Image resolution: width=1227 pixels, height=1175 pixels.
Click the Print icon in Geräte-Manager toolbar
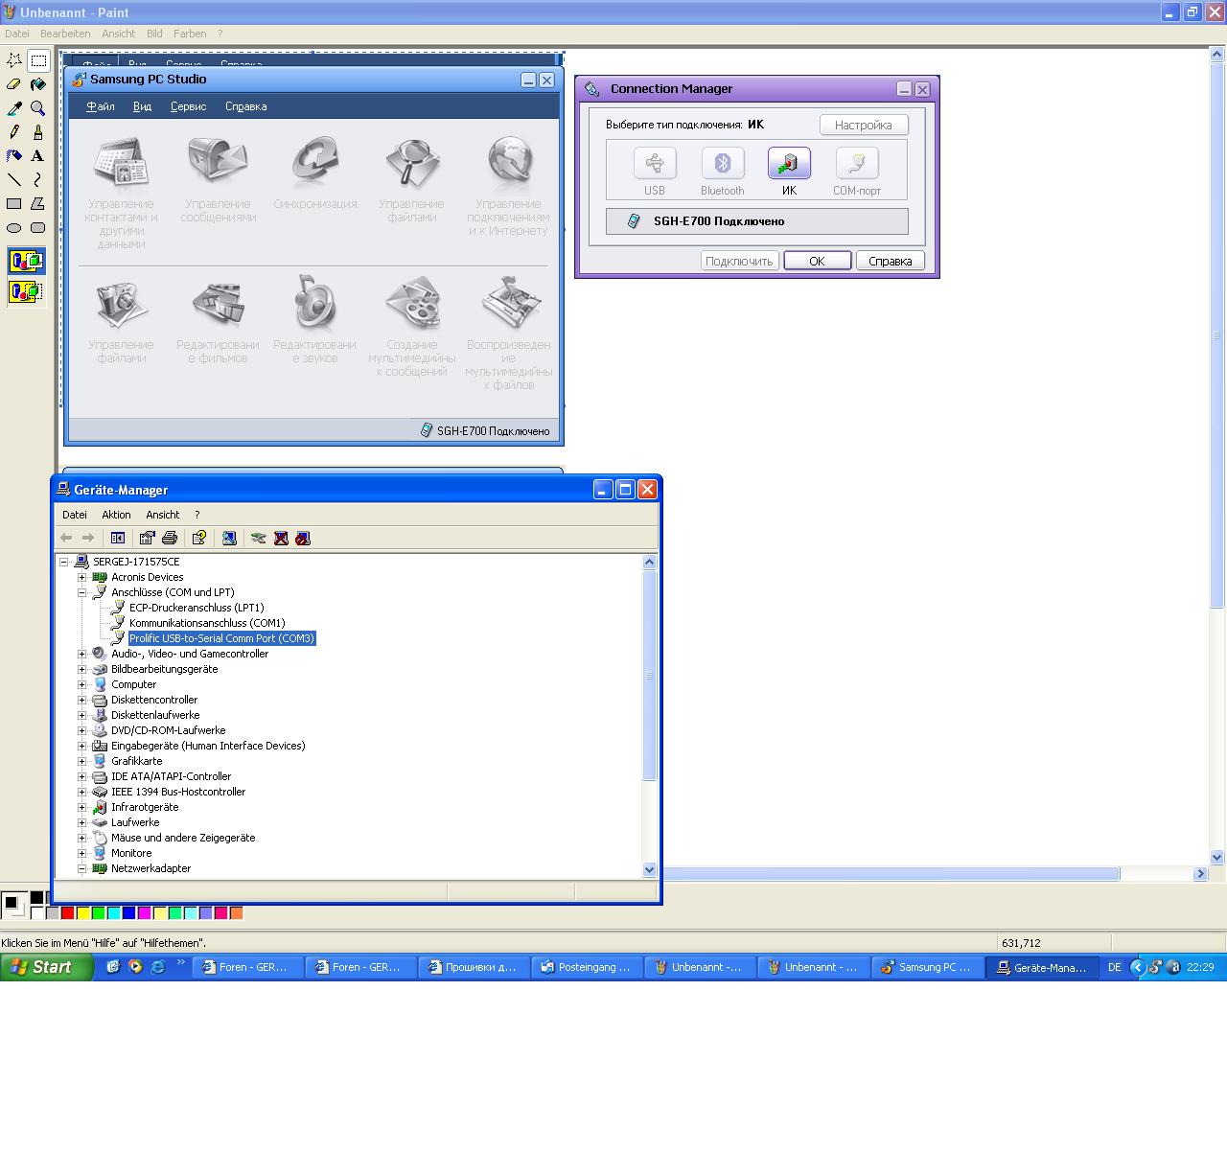(x=170, y=538)
